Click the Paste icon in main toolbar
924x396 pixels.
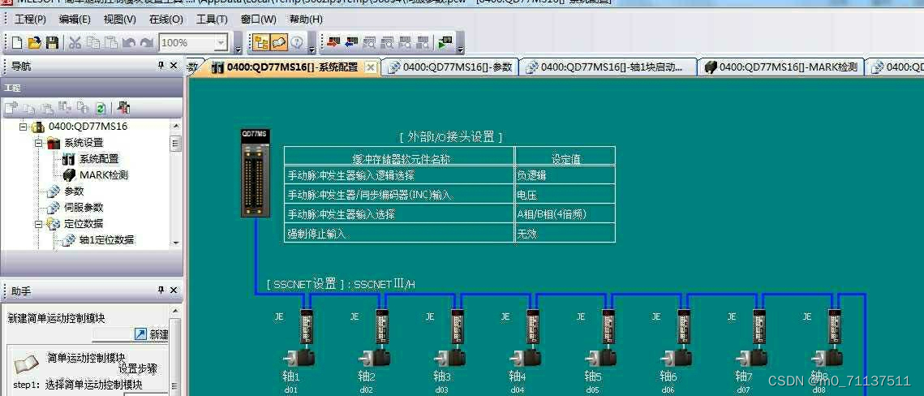pos(111,42)
